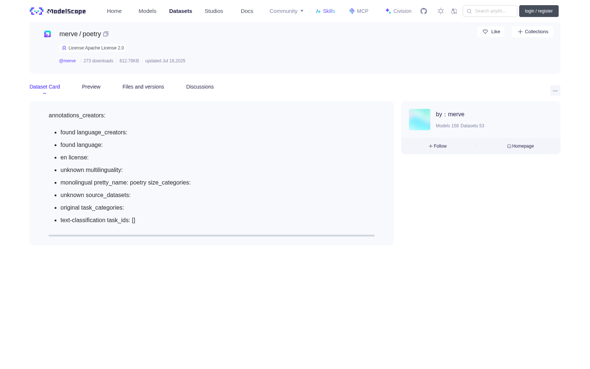This screenshot has width=590, height=369.
Task: Click the ModelScope logo
Action: pyautogui.click(x=58, y=11)
